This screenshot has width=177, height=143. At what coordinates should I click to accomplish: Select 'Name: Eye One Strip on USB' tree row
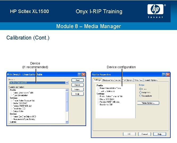24,116
